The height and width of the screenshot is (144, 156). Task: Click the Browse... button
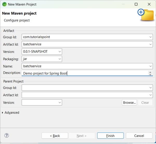129,102
